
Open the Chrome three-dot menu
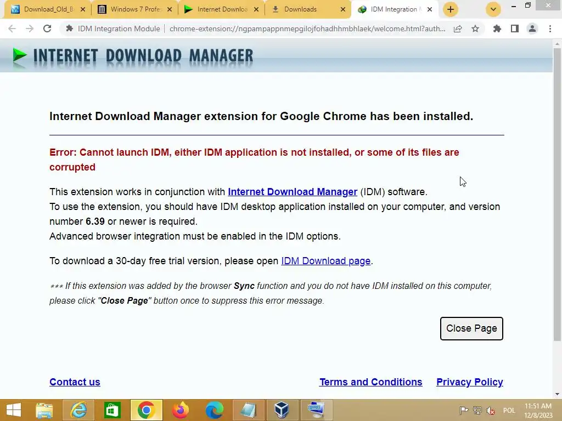(x=550, y=29)
